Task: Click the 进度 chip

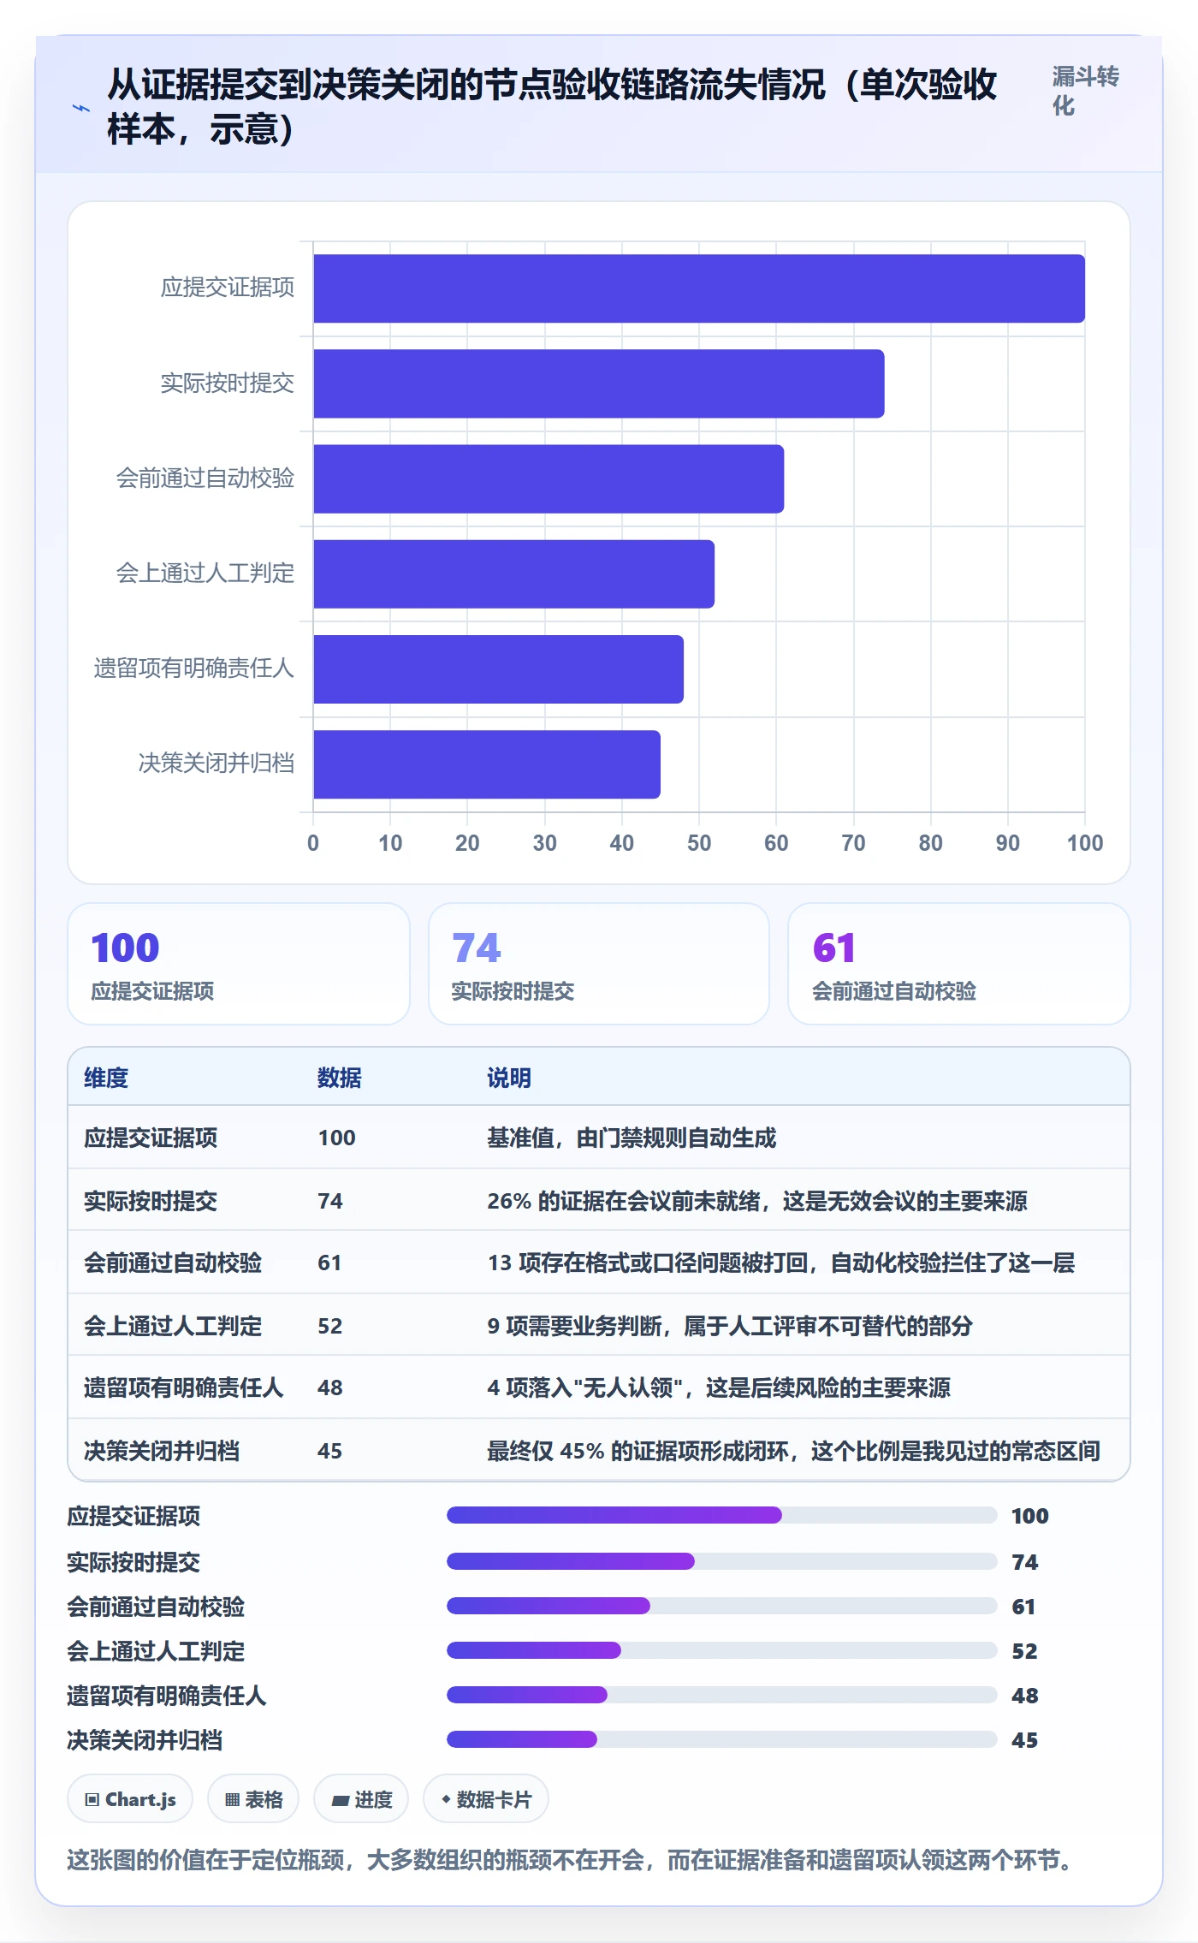Action: pyautogui.click(x=361, y=1799)
